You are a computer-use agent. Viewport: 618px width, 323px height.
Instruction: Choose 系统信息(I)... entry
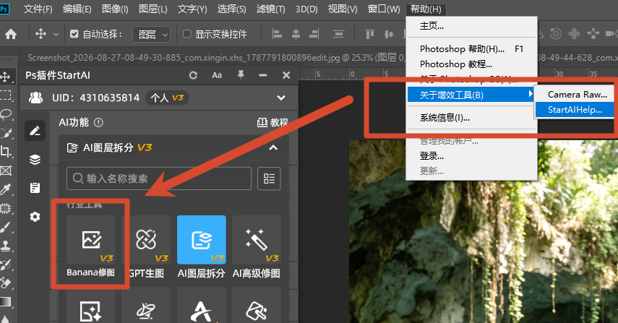[x=472, y=117]
